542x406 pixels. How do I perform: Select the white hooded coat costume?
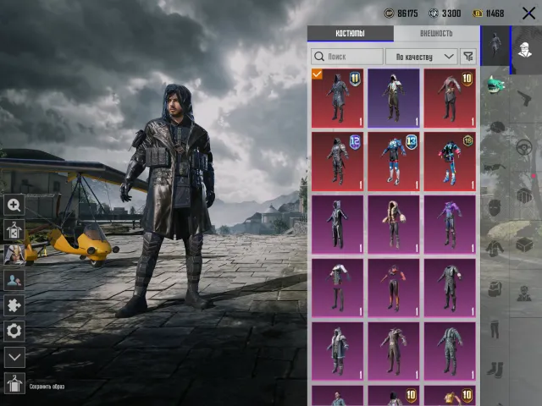[x=337, y=352]
